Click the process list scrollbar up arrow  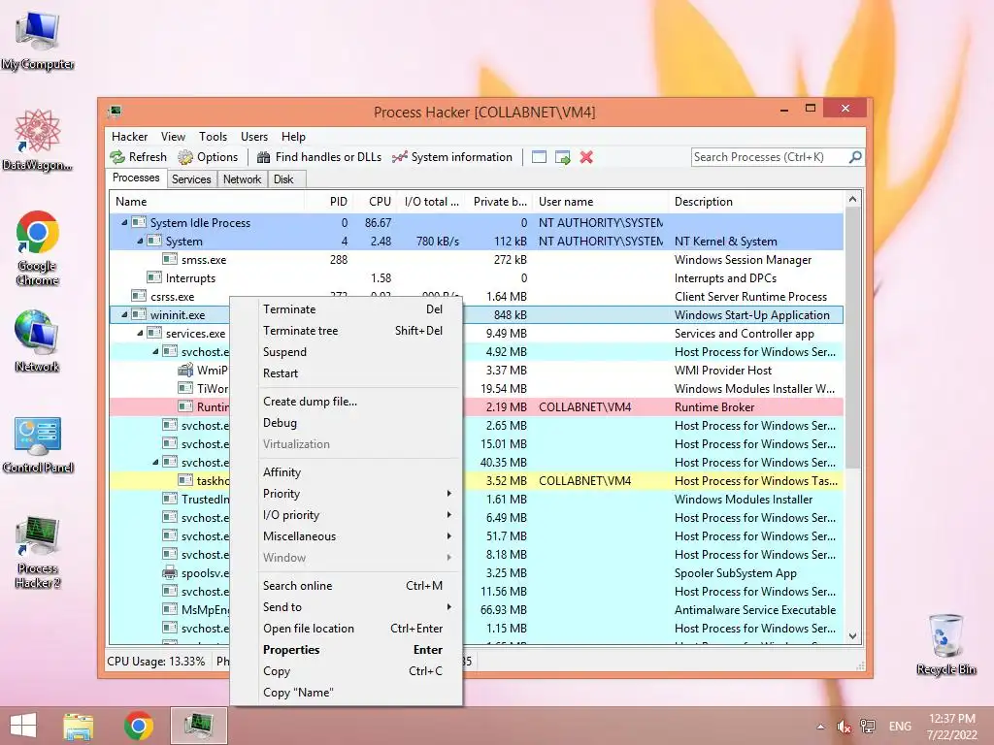[x=852, y=200]
